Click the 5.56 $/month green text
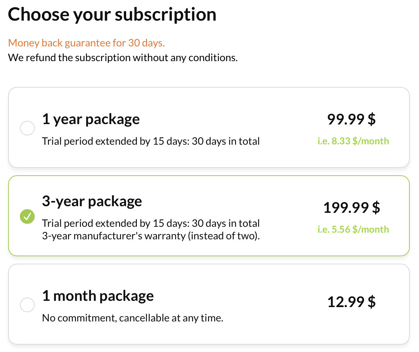Screen dimensions: 419x352 (353, 229)
